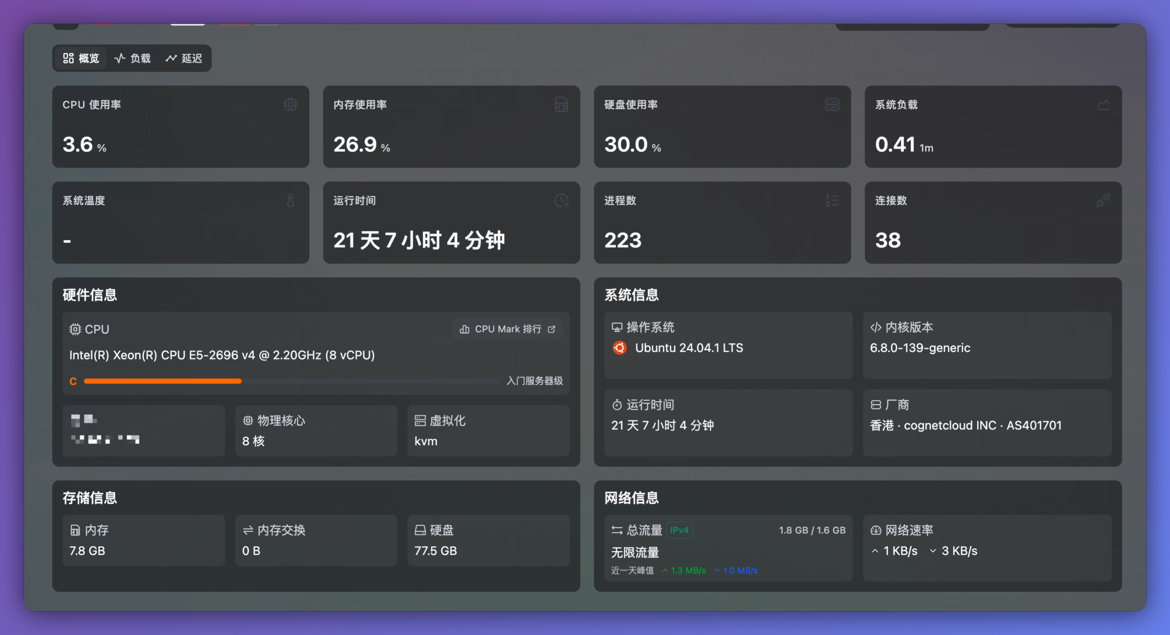Select the 虚拟化 kvm info tile

(488, 430)
